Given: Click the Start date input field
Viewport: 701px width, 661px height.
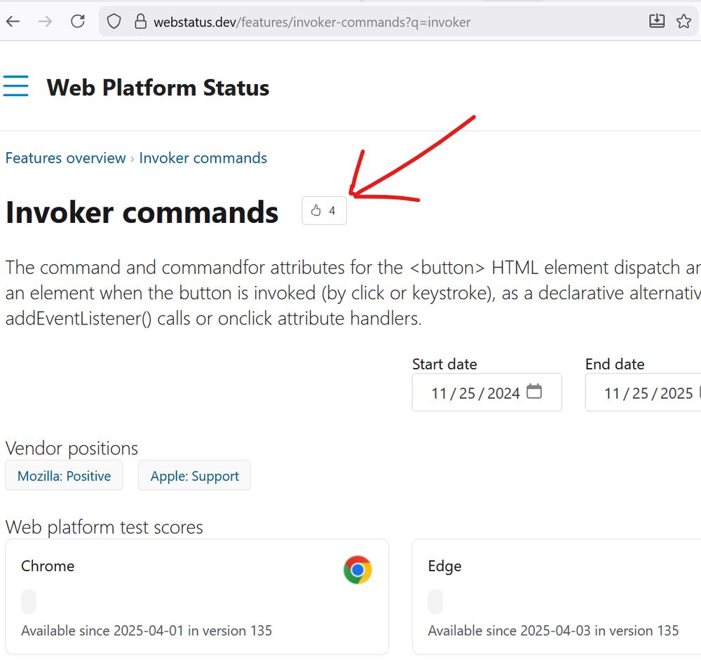Looking at the screenshot, I should (x=470, y=393).
